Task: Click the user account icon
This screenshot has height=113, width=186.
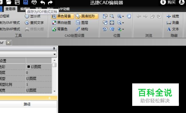Action: click(x=182, y=2)
